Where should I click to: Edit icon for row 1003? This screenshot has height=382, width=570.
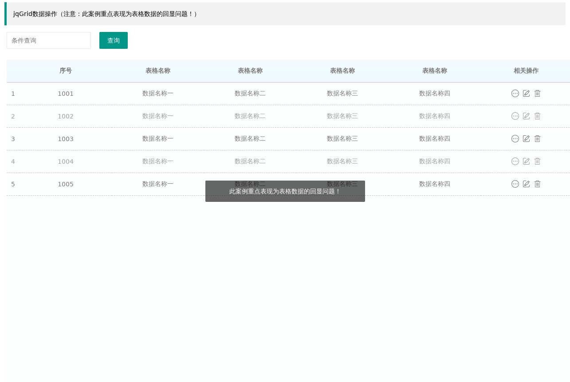pos(527,139)
